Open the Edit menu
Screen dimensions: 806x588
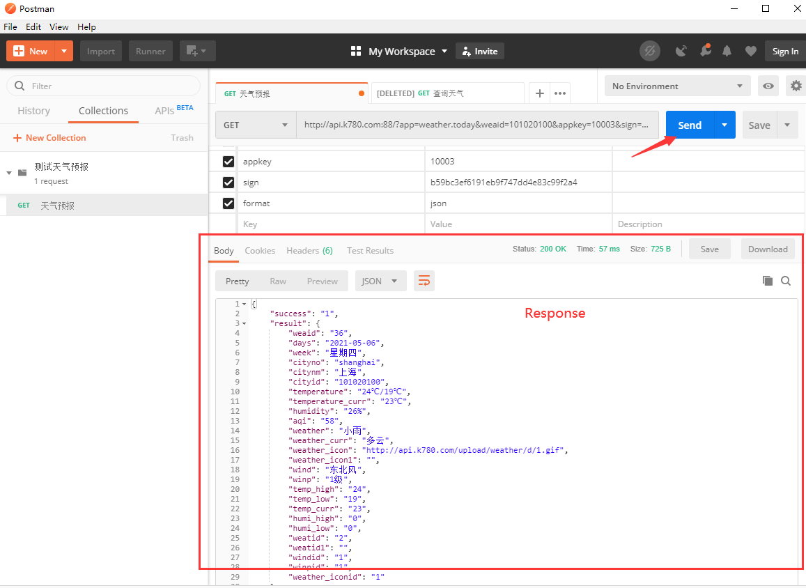click(x=33, y=26)
